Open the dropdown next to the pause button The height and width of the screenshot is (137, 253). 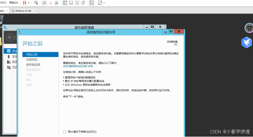point(29,3)
